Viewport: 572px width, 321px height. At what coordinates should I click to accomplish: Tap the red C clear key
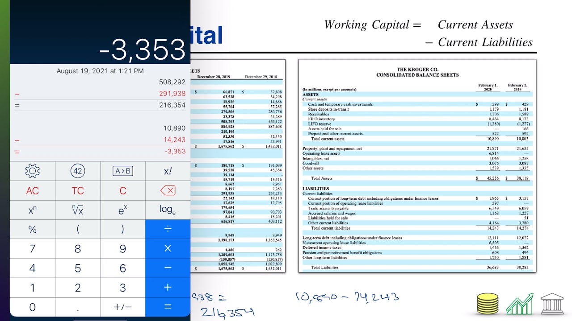click(x=123, y=191)
